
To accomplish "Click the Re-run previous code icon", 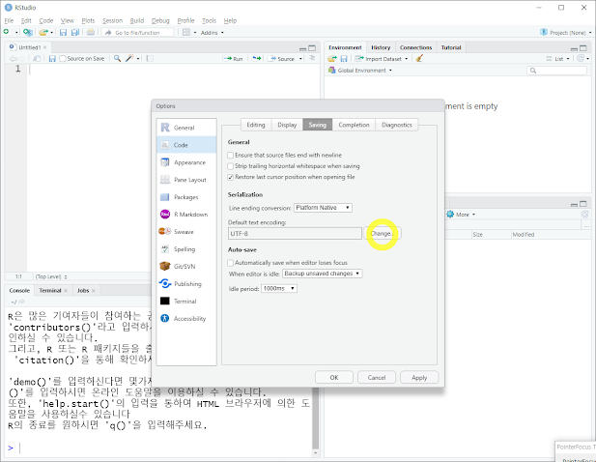I will [257, 58].
